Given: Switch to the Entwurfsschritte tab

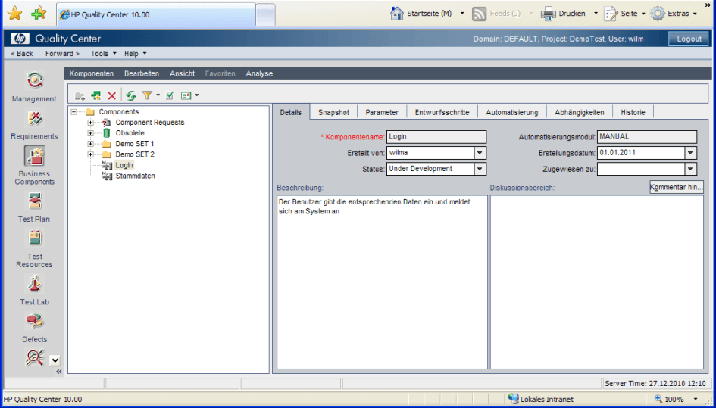Looking at the screenshot, I should 442,112.
